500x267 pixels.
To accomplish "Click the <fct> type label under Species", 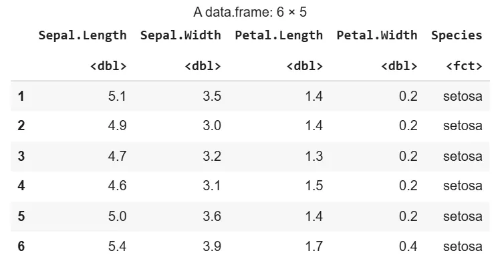I will [464, 65].
